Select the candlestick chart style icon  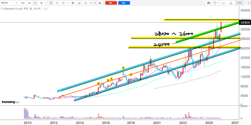pos(51,3)
